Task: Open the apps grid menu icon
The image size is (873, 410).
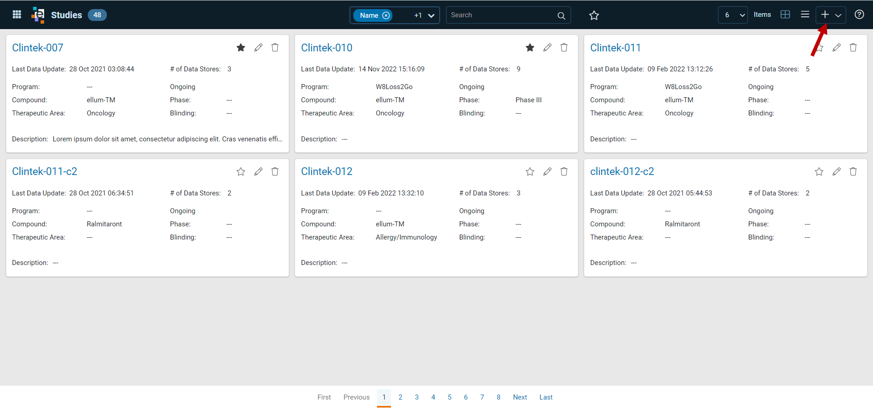Action: [x=17, y=15]
